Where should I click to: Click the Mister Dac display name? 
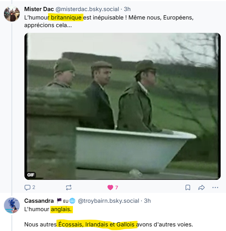[x=39, y=9]
